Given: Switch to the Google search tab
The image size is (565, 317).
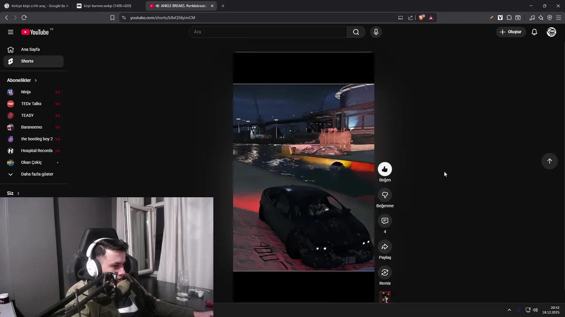Looking at the screenshot, I should pos(36,6).
